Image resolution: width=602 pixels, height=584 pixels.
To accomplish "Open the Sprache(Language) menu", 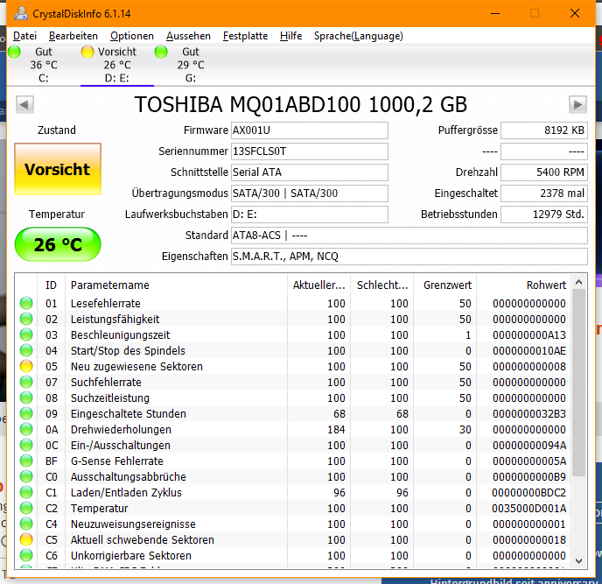I will coord(359,36).
